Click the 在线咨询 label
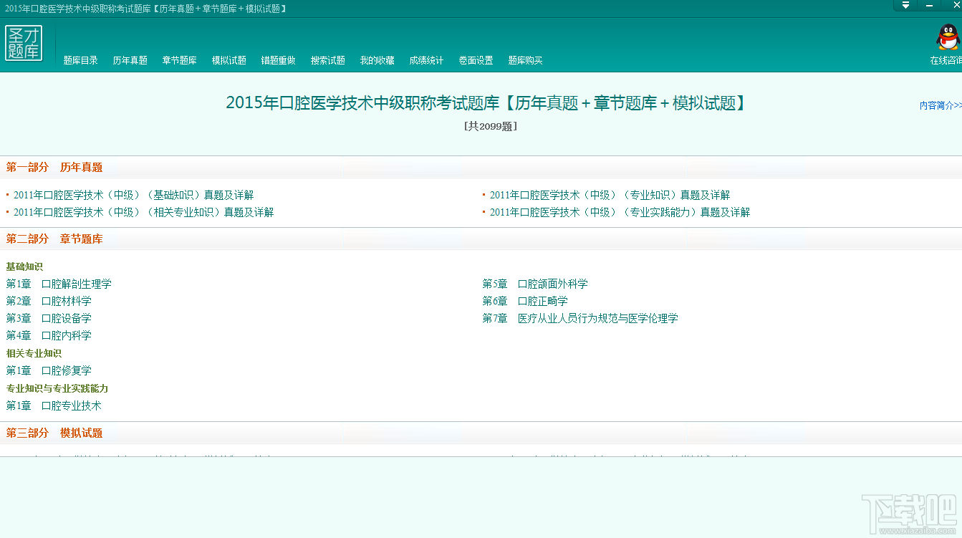Viewport: 962px width, 538px height. coord(946,61)
